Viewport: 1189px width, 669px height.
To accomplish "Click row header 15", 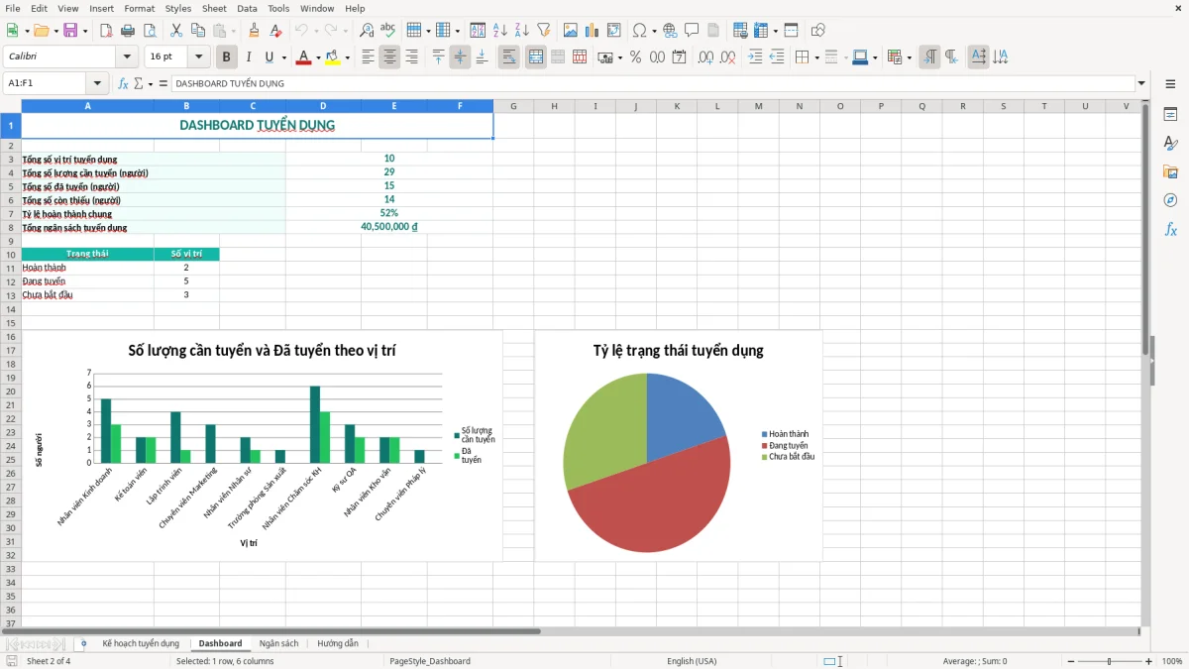I will [x=11, y=322].
